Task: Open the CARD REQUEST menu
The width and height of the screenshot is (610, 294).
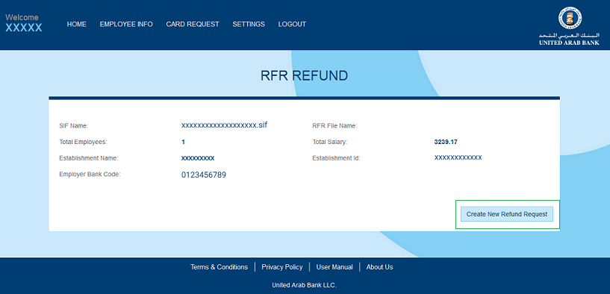Action: point(193,24)
